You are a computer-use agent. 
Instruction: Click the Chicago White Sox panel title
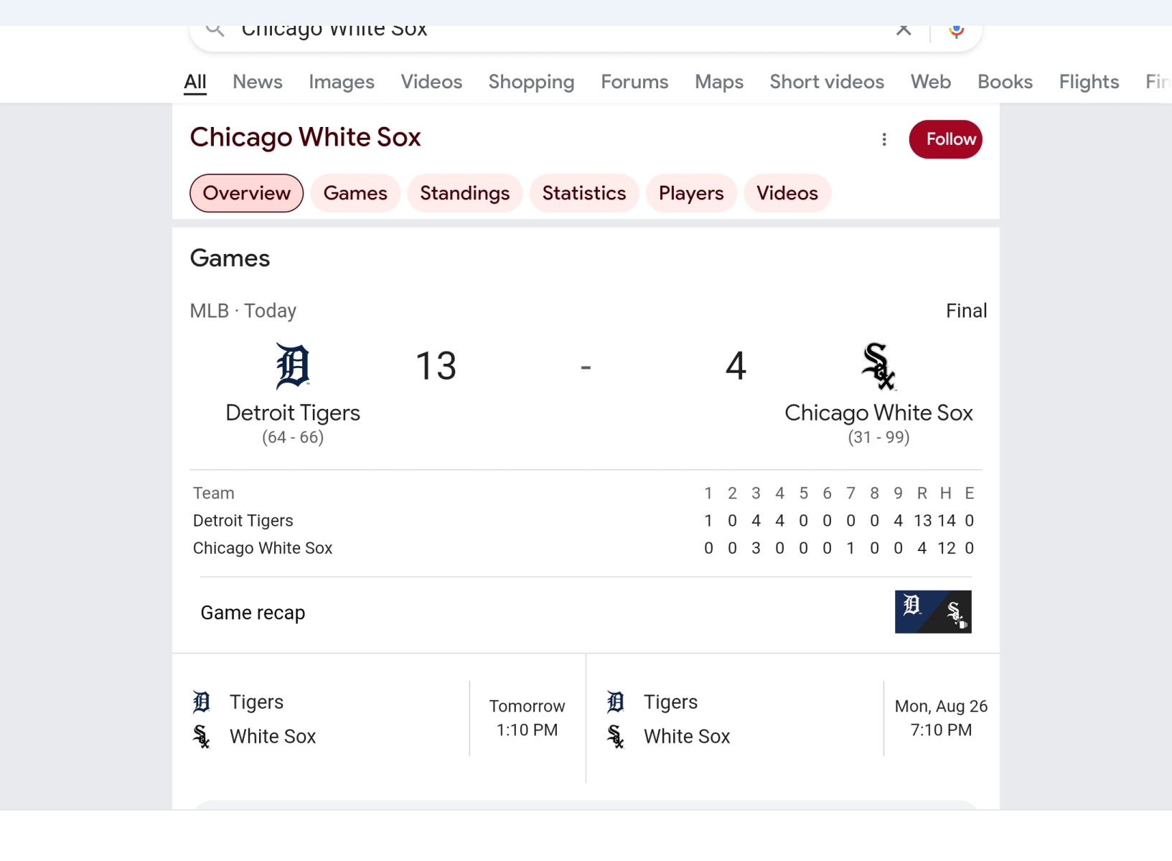(305, 137)
